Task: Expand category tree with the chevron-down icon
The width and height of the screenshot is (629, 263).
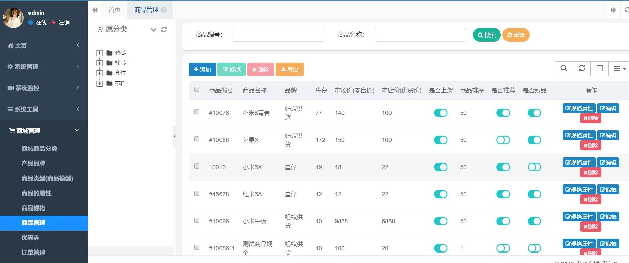Action: pos(154,30)
